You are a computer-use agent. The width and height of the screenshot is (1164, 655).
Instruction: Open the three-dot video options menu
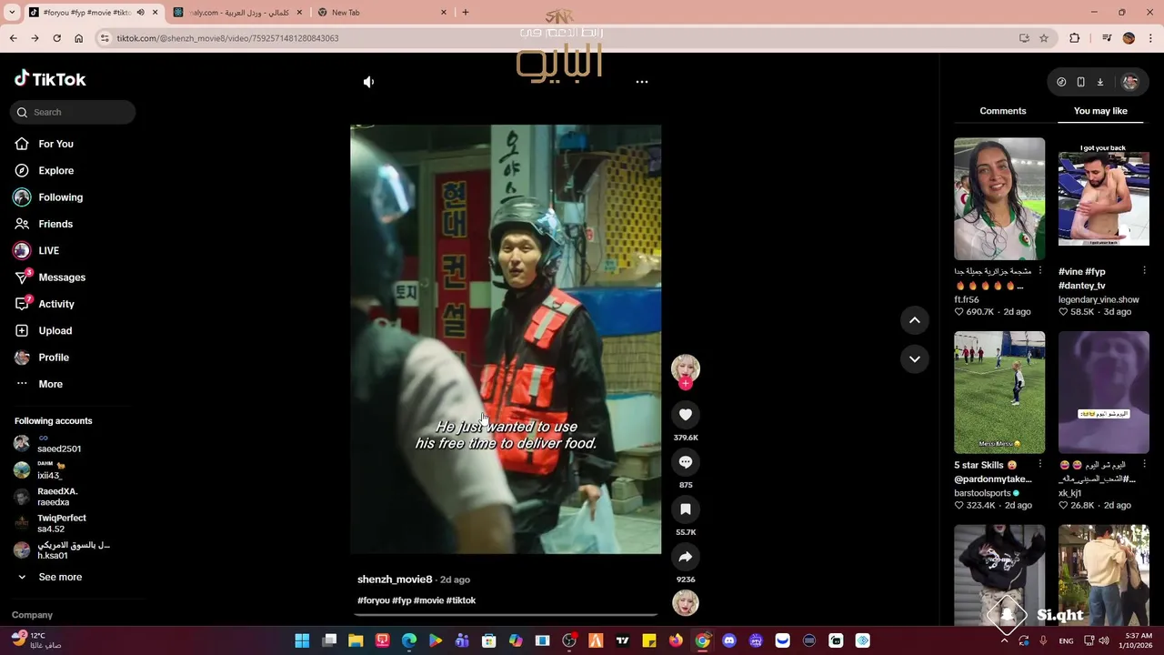tap(641, 82)
